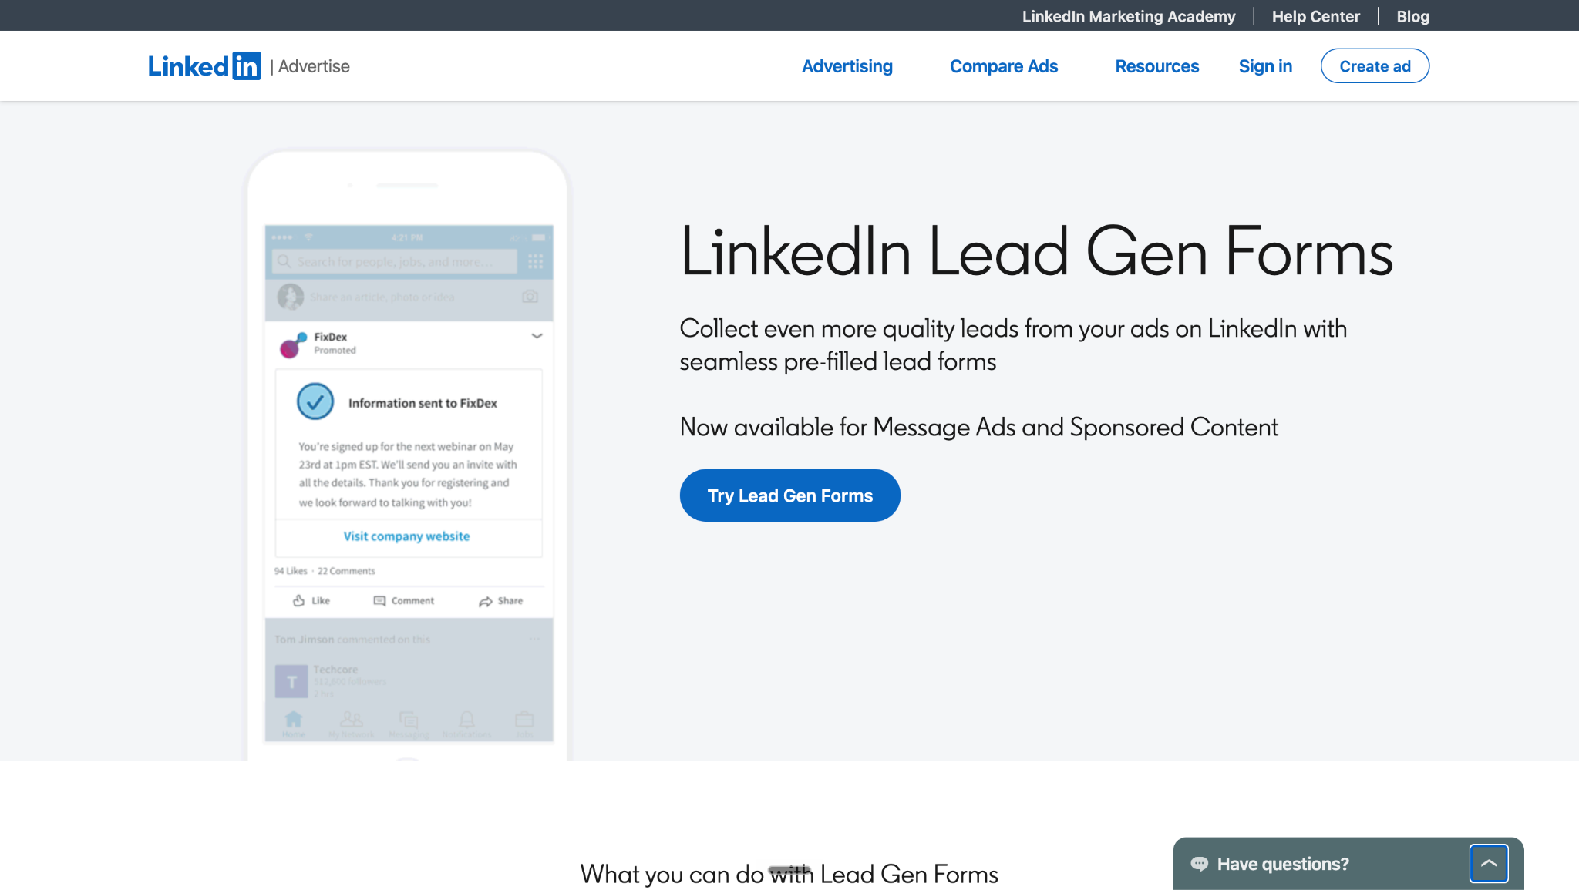
Task: Click the chevron beside FixDex post
Action: pos(537,336)
